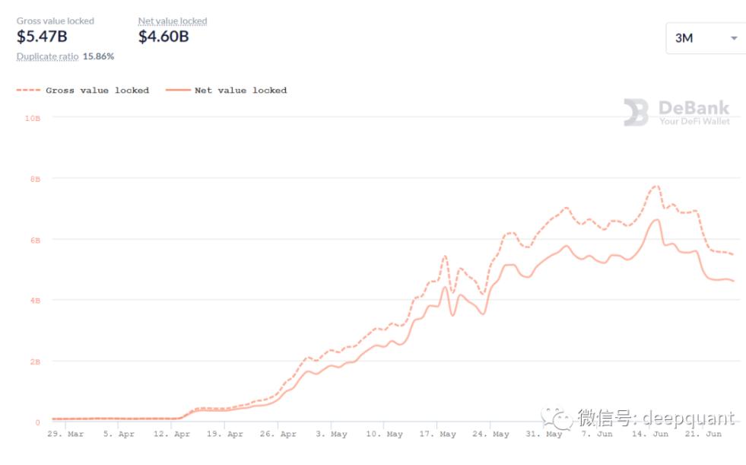This screenshot has width=746, height=465.
Task: Toggle Gross value locked legend series
Action: coord(97,91)
